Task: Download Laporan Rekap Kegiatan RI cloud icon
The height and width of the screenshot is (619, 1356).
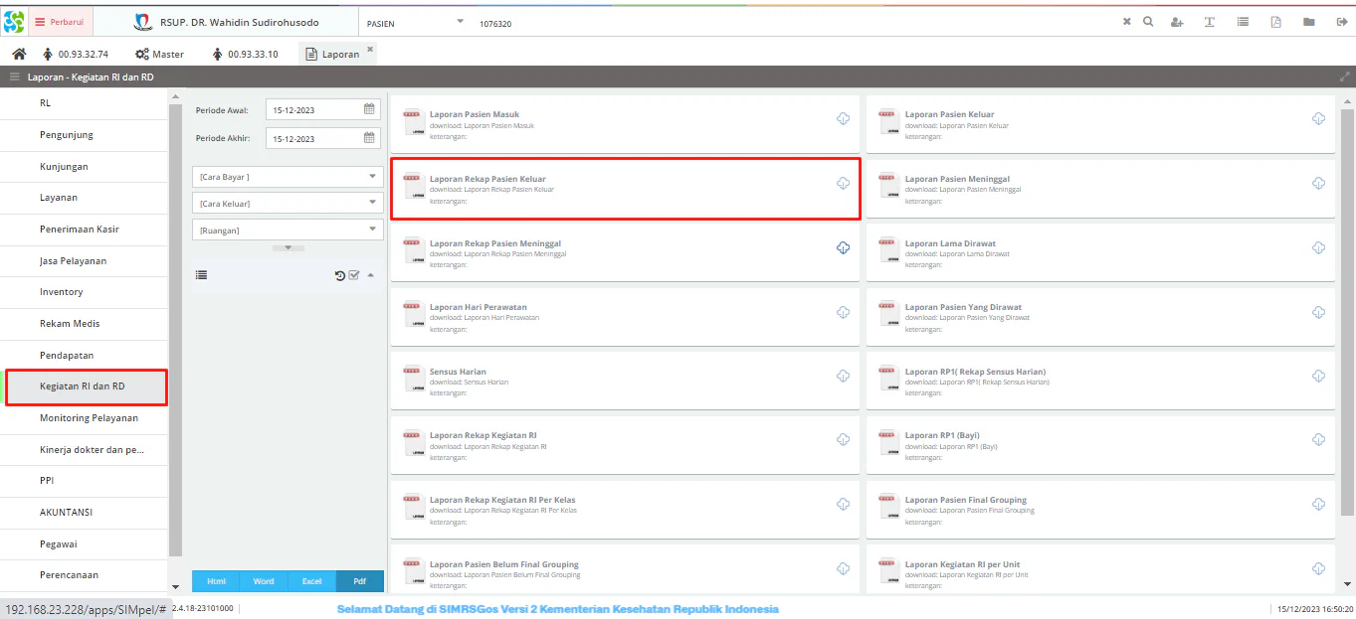Action: coord(844,440)
